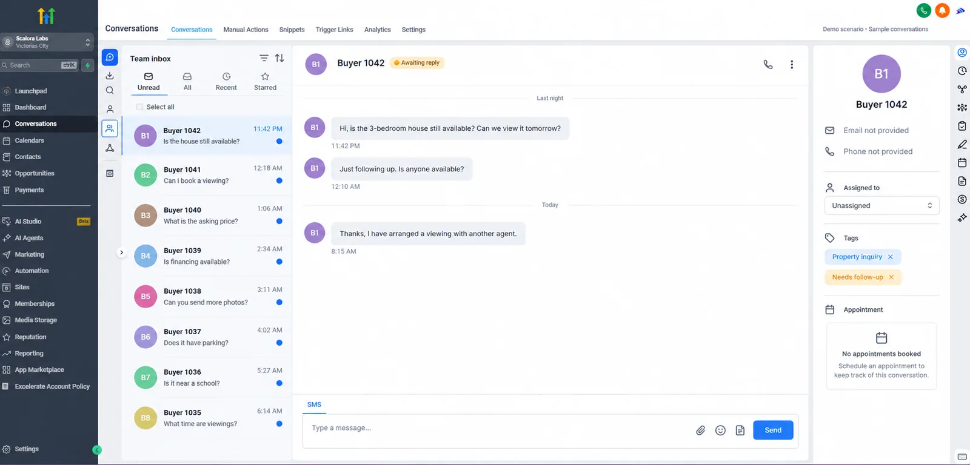Viewport: 970px width, 465px height.
Task: Open the Buyer 1038 conversation
Action: (207, 297)
